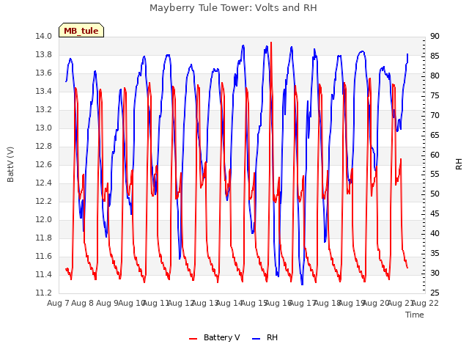Click the Aug 18 date label
Screen dimensions: 469x352
pyautogui.click(x=327, y=303)
